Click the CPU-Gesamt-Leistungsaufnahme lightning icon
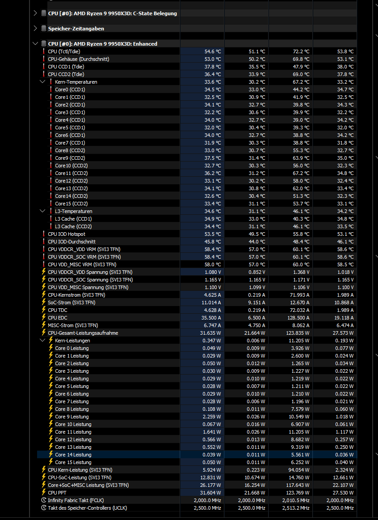The height and width of the screenshot is (520, 378). [x=43, y=332]
